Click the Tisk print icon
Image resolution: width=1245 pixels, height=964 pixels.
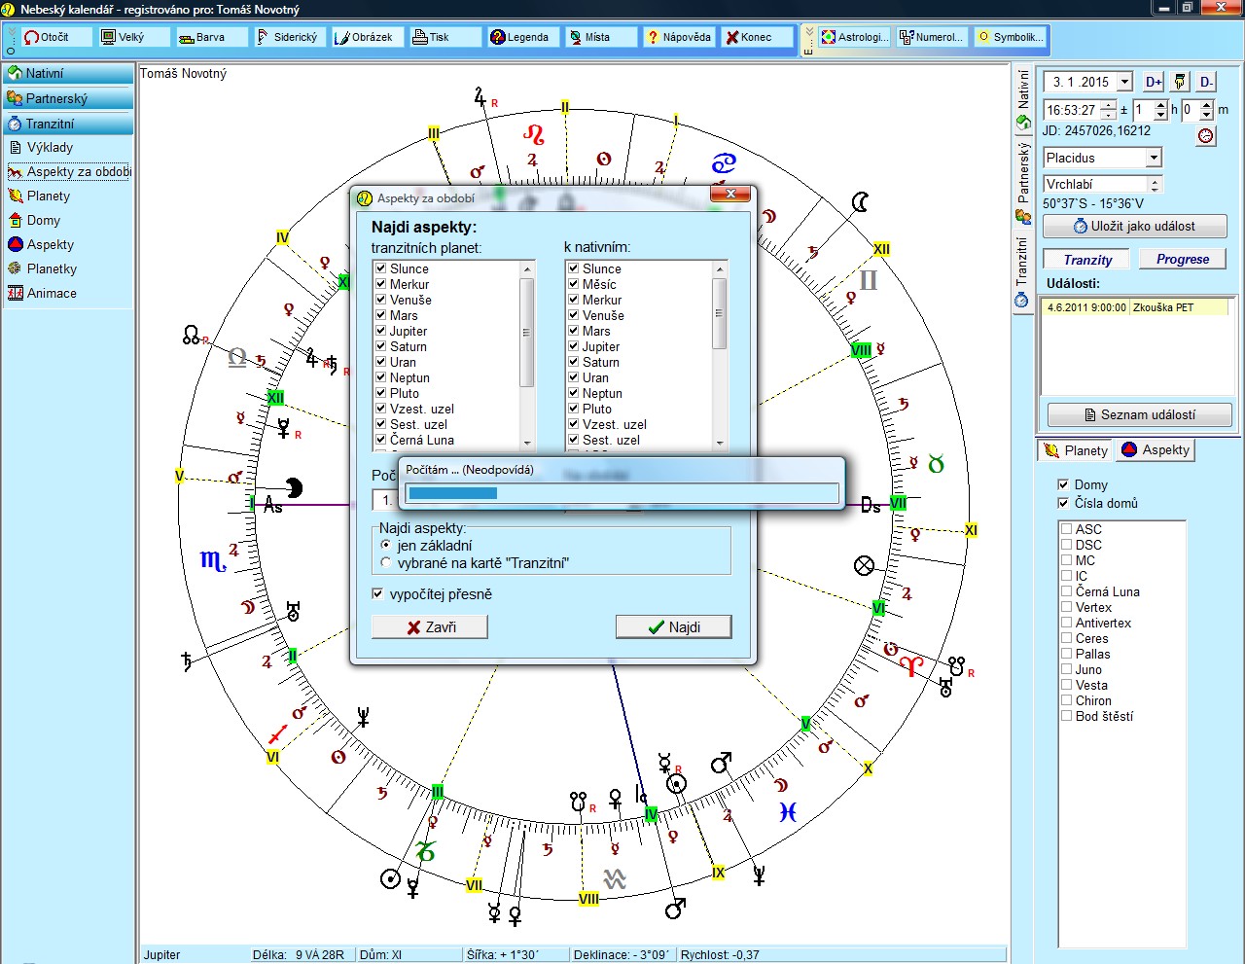point(420,37)
